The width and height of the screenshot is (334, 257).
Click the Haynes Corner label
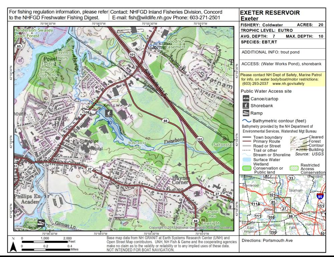coord(180,180)
